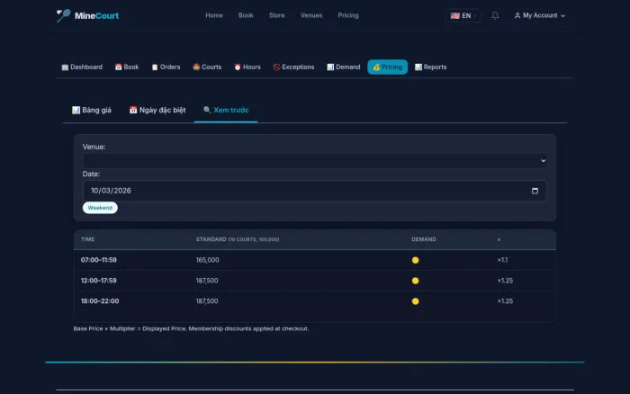Image resolution: width=630 pixels, height=394 pixels.
Task: Click demand indicator dot for 12:00–17:59
Action: pyautogui.click(x=416, y=281)
